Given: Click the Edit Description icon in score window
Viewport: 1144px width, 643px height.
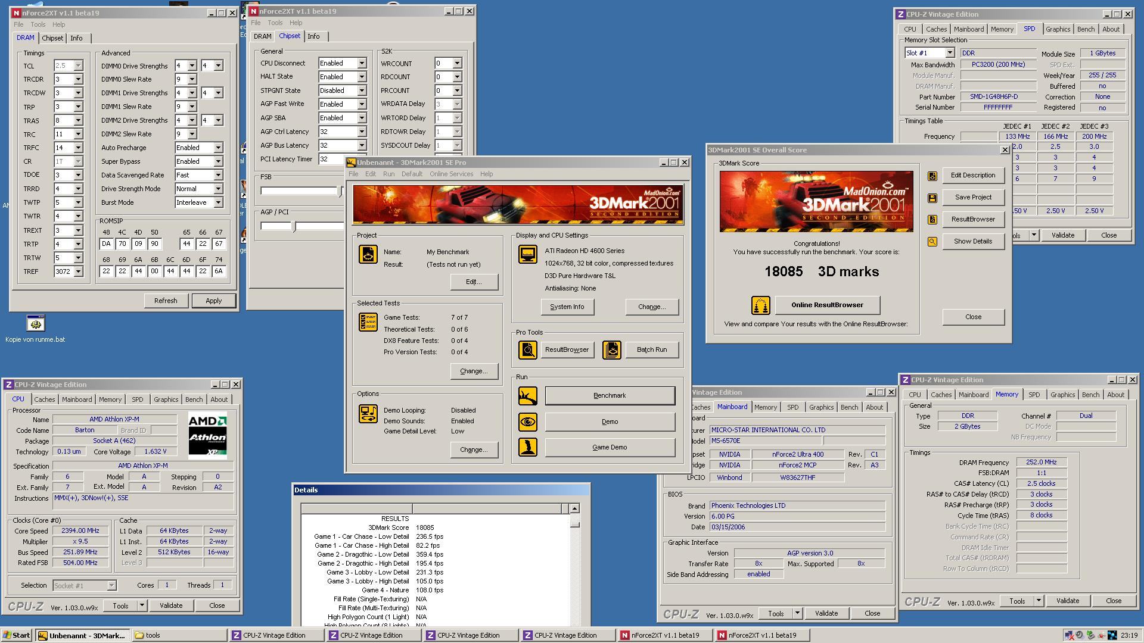Looking at the screenshot, I should tap(932, 176).
